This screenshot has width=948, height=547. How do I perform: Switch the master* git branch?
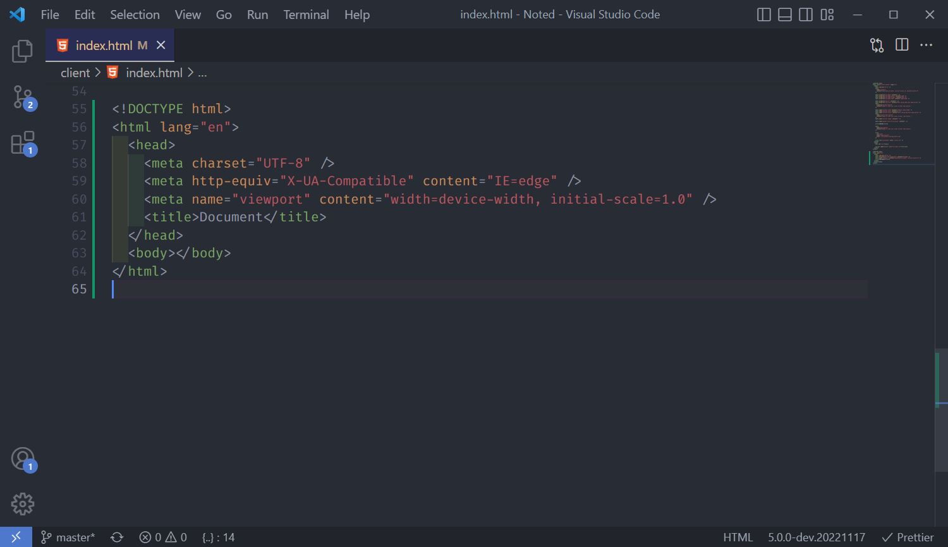click(68, 537)
